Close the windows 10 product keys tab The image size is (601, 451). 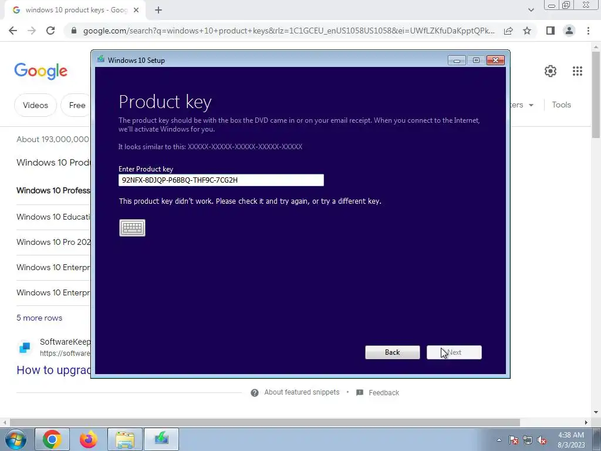click(136, 11)
